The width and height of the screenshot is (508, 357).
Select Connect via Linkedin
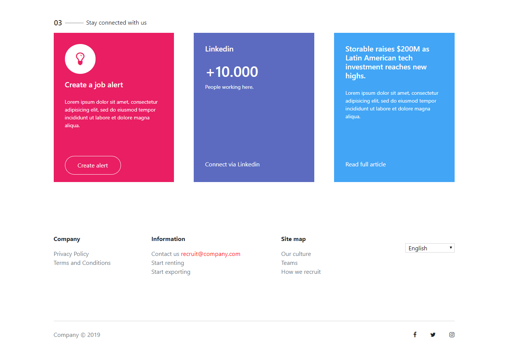(x=232, y=164)
